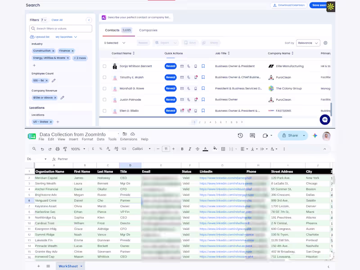Open the chat support bubble

(325, 120)
